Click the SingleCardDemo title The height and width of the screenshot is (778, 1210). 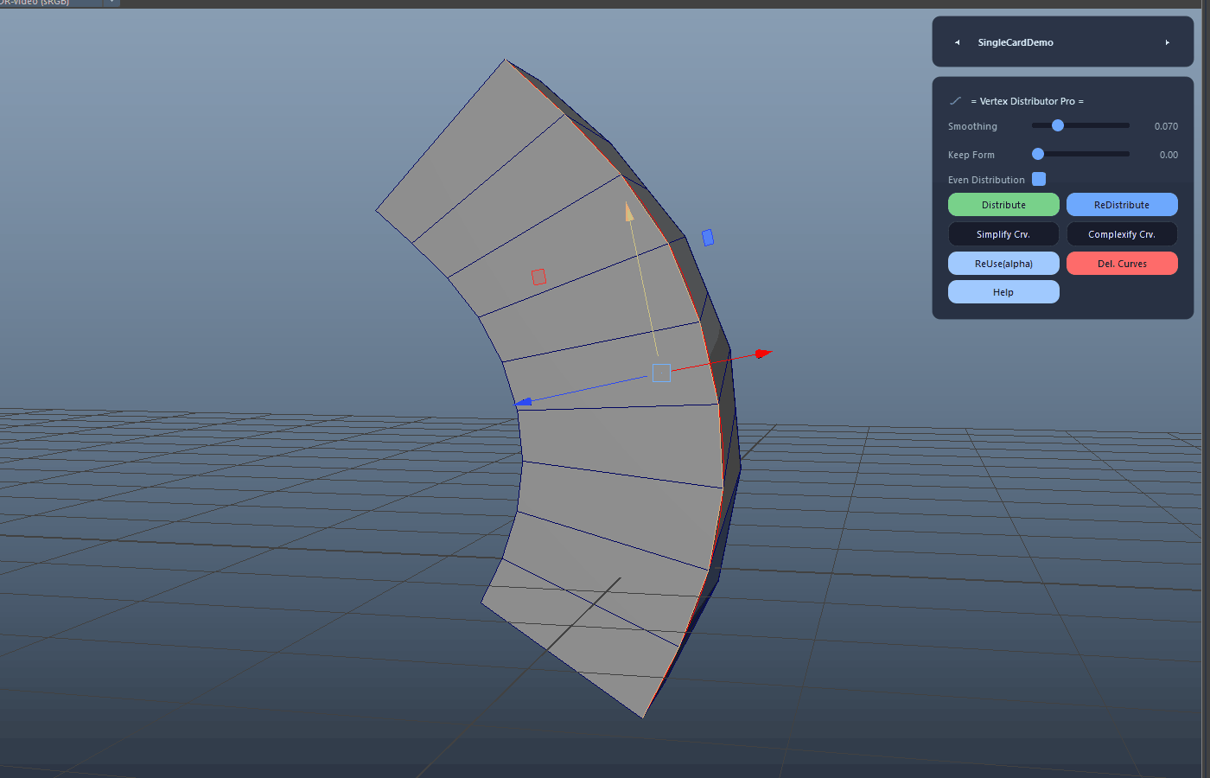pos(1016,42)
